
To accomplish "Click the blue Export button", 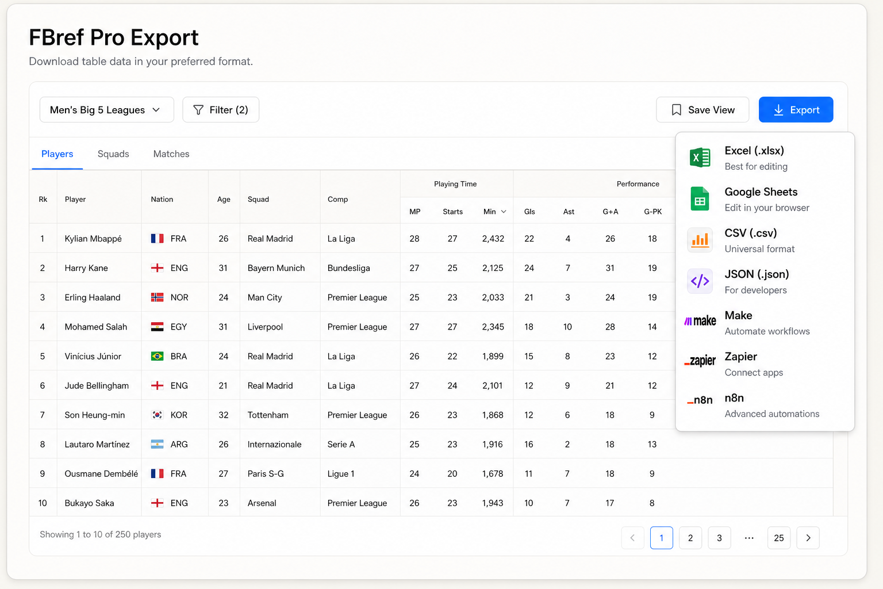I will [x=796, y=110].
